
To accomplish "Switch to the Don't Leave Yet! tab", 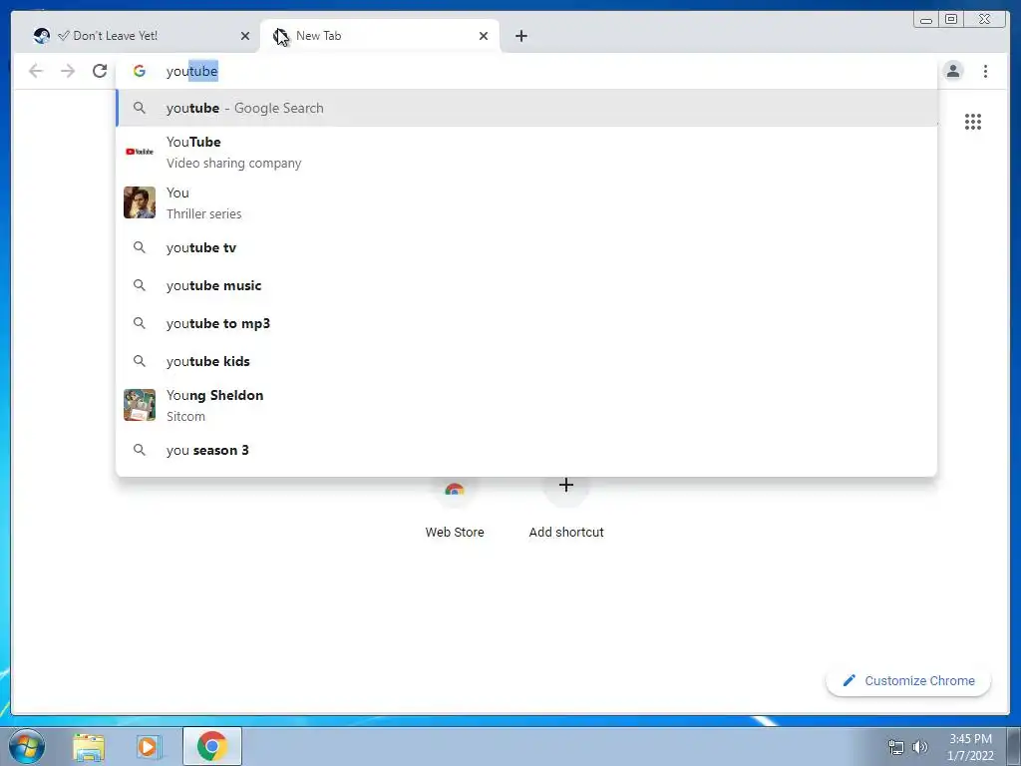I will point(142,36).
